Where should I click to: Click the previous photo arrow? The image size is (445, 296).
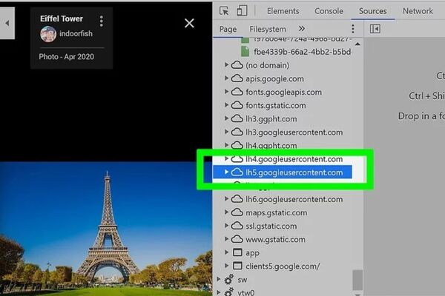[x=7, y=24]
